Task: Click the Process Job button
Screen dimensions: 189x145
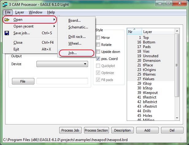Action: pyautogui.click(x=70, y=130)
